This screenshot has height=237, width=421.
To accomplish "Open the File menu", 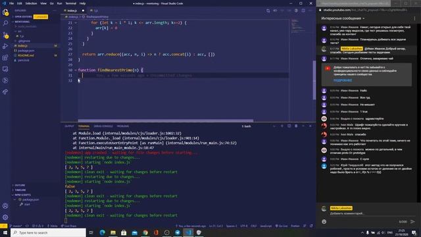I will tap(12, 3).
